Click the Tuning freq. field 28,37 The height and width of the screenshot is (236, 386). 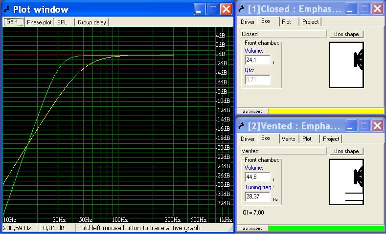257,197
